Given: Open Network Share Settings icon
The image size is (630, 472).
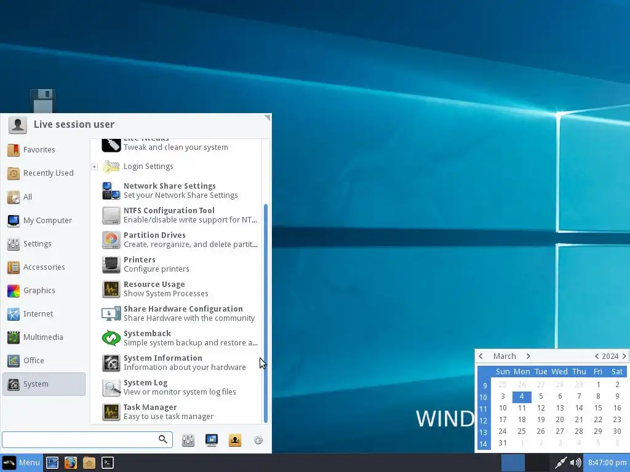Looking at the screenshot, I should [111, 191].
